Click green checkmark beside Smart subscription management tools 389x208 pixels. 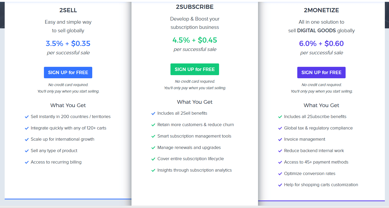(x=153, y=136)
